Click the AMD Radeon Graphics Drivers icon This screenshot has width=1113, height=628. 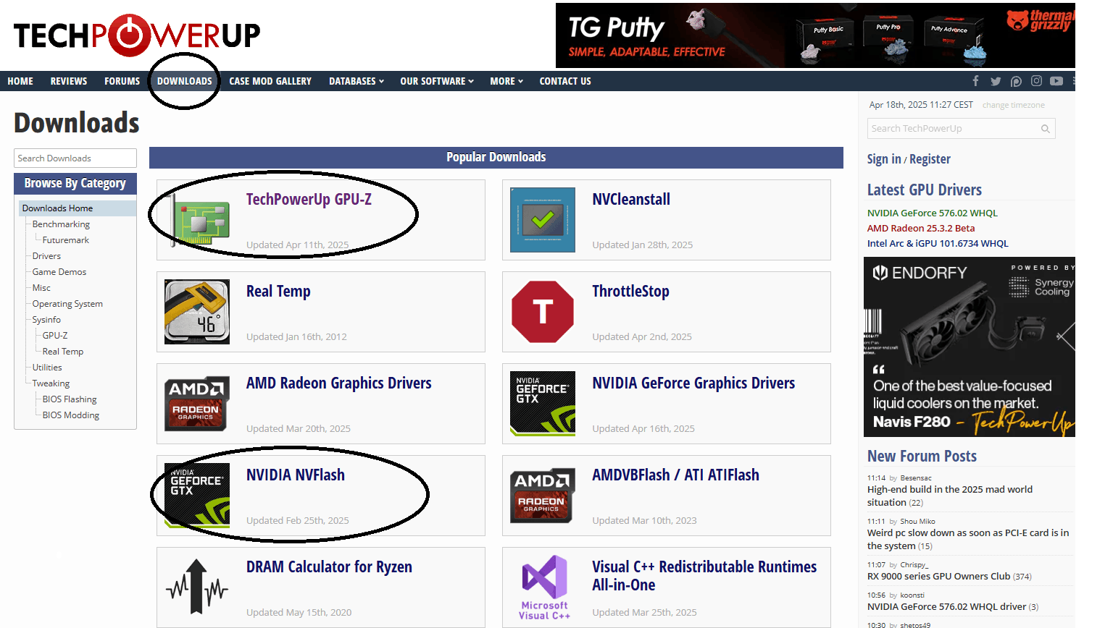click(x=197, y=404)
